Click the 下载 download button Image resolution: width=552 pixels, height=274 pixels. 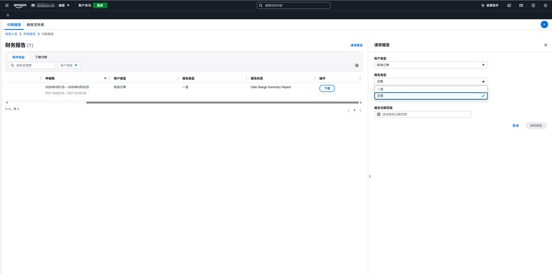tap(327, 88)
